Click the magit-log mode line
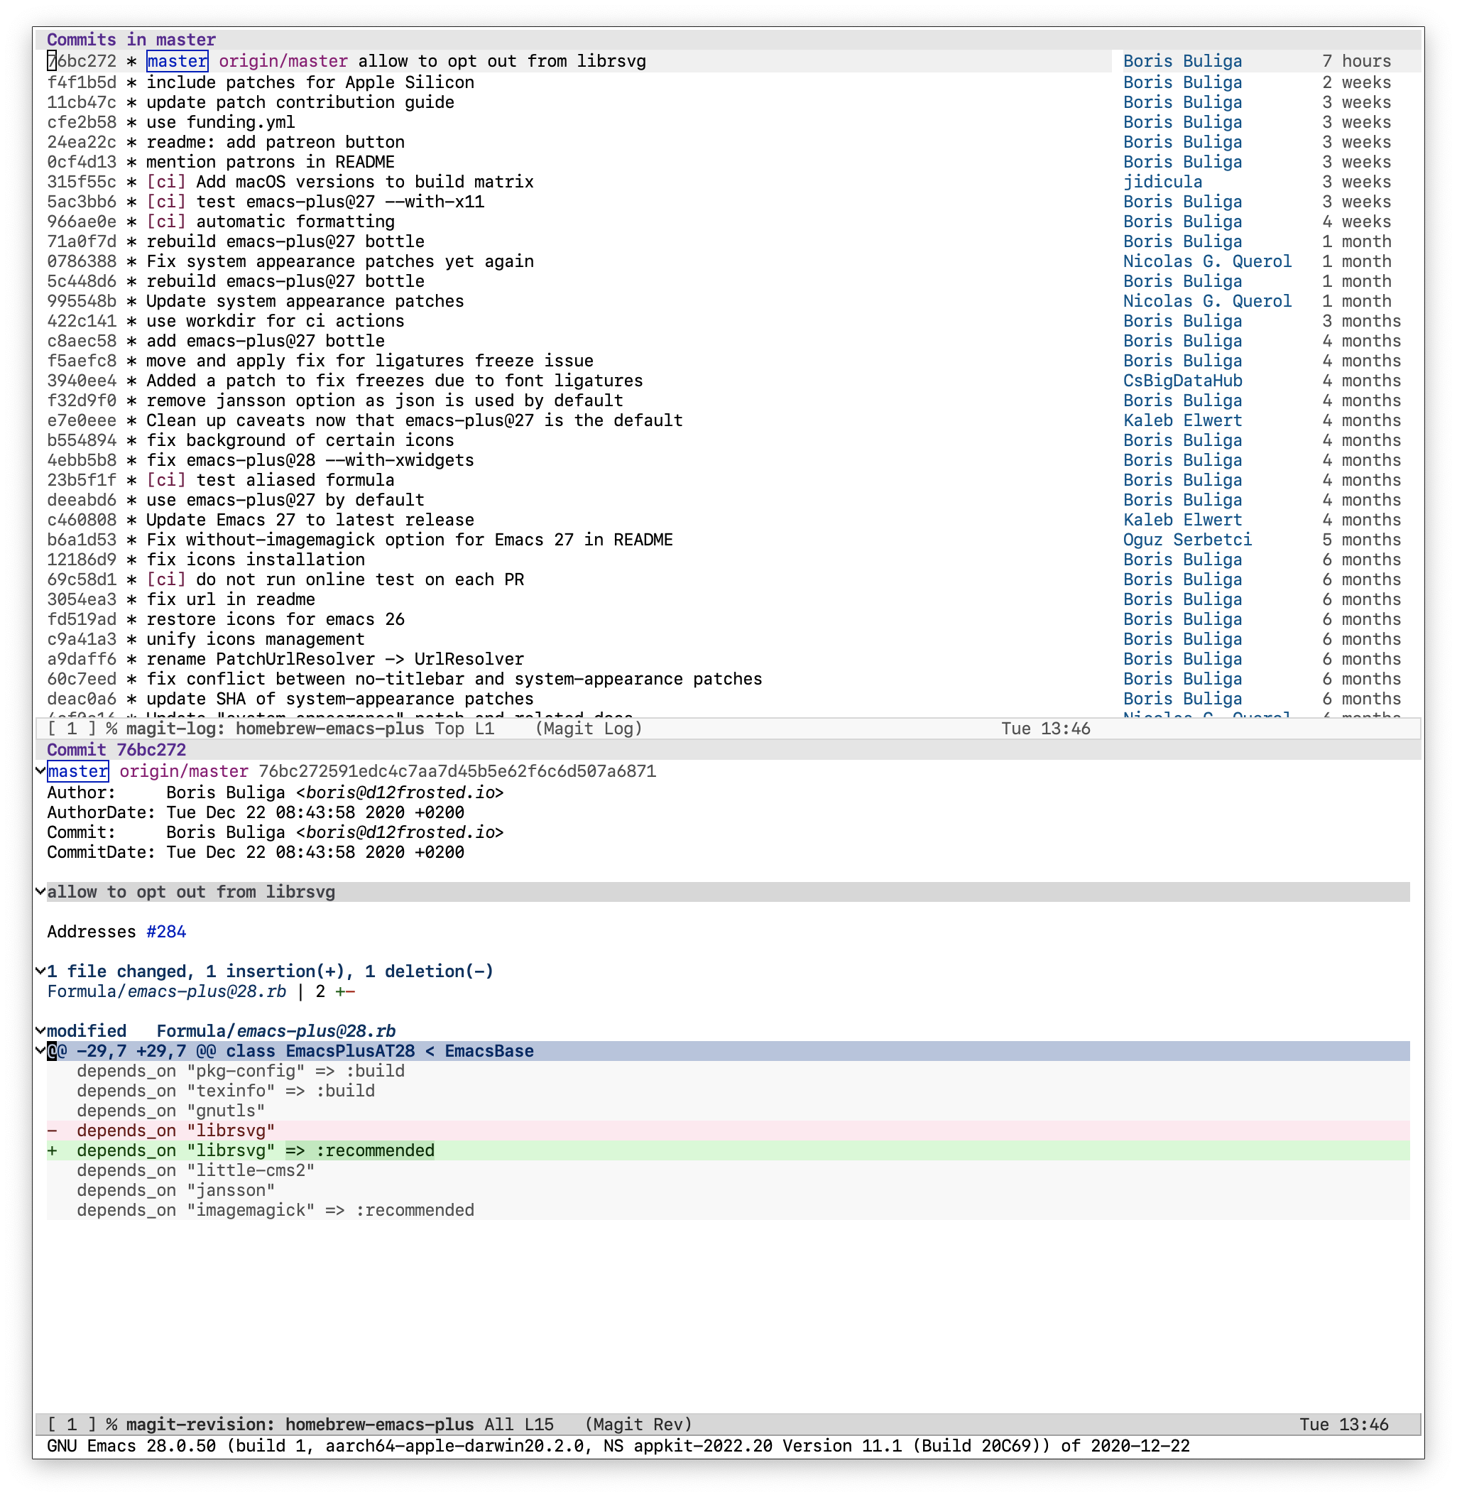The height and width of the screenshot is (1497, 1457). point(728,729)
